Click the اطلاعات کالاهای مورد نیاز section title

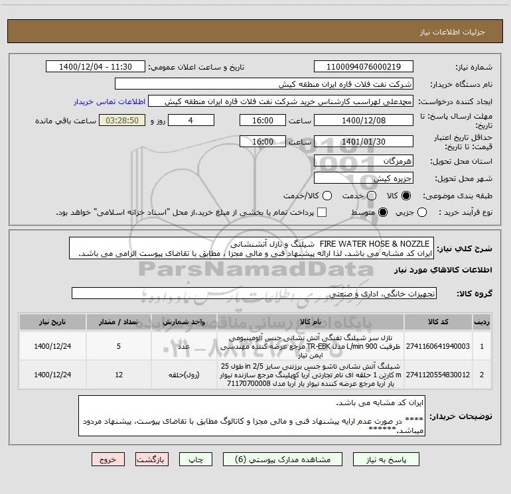click(443, 270)
